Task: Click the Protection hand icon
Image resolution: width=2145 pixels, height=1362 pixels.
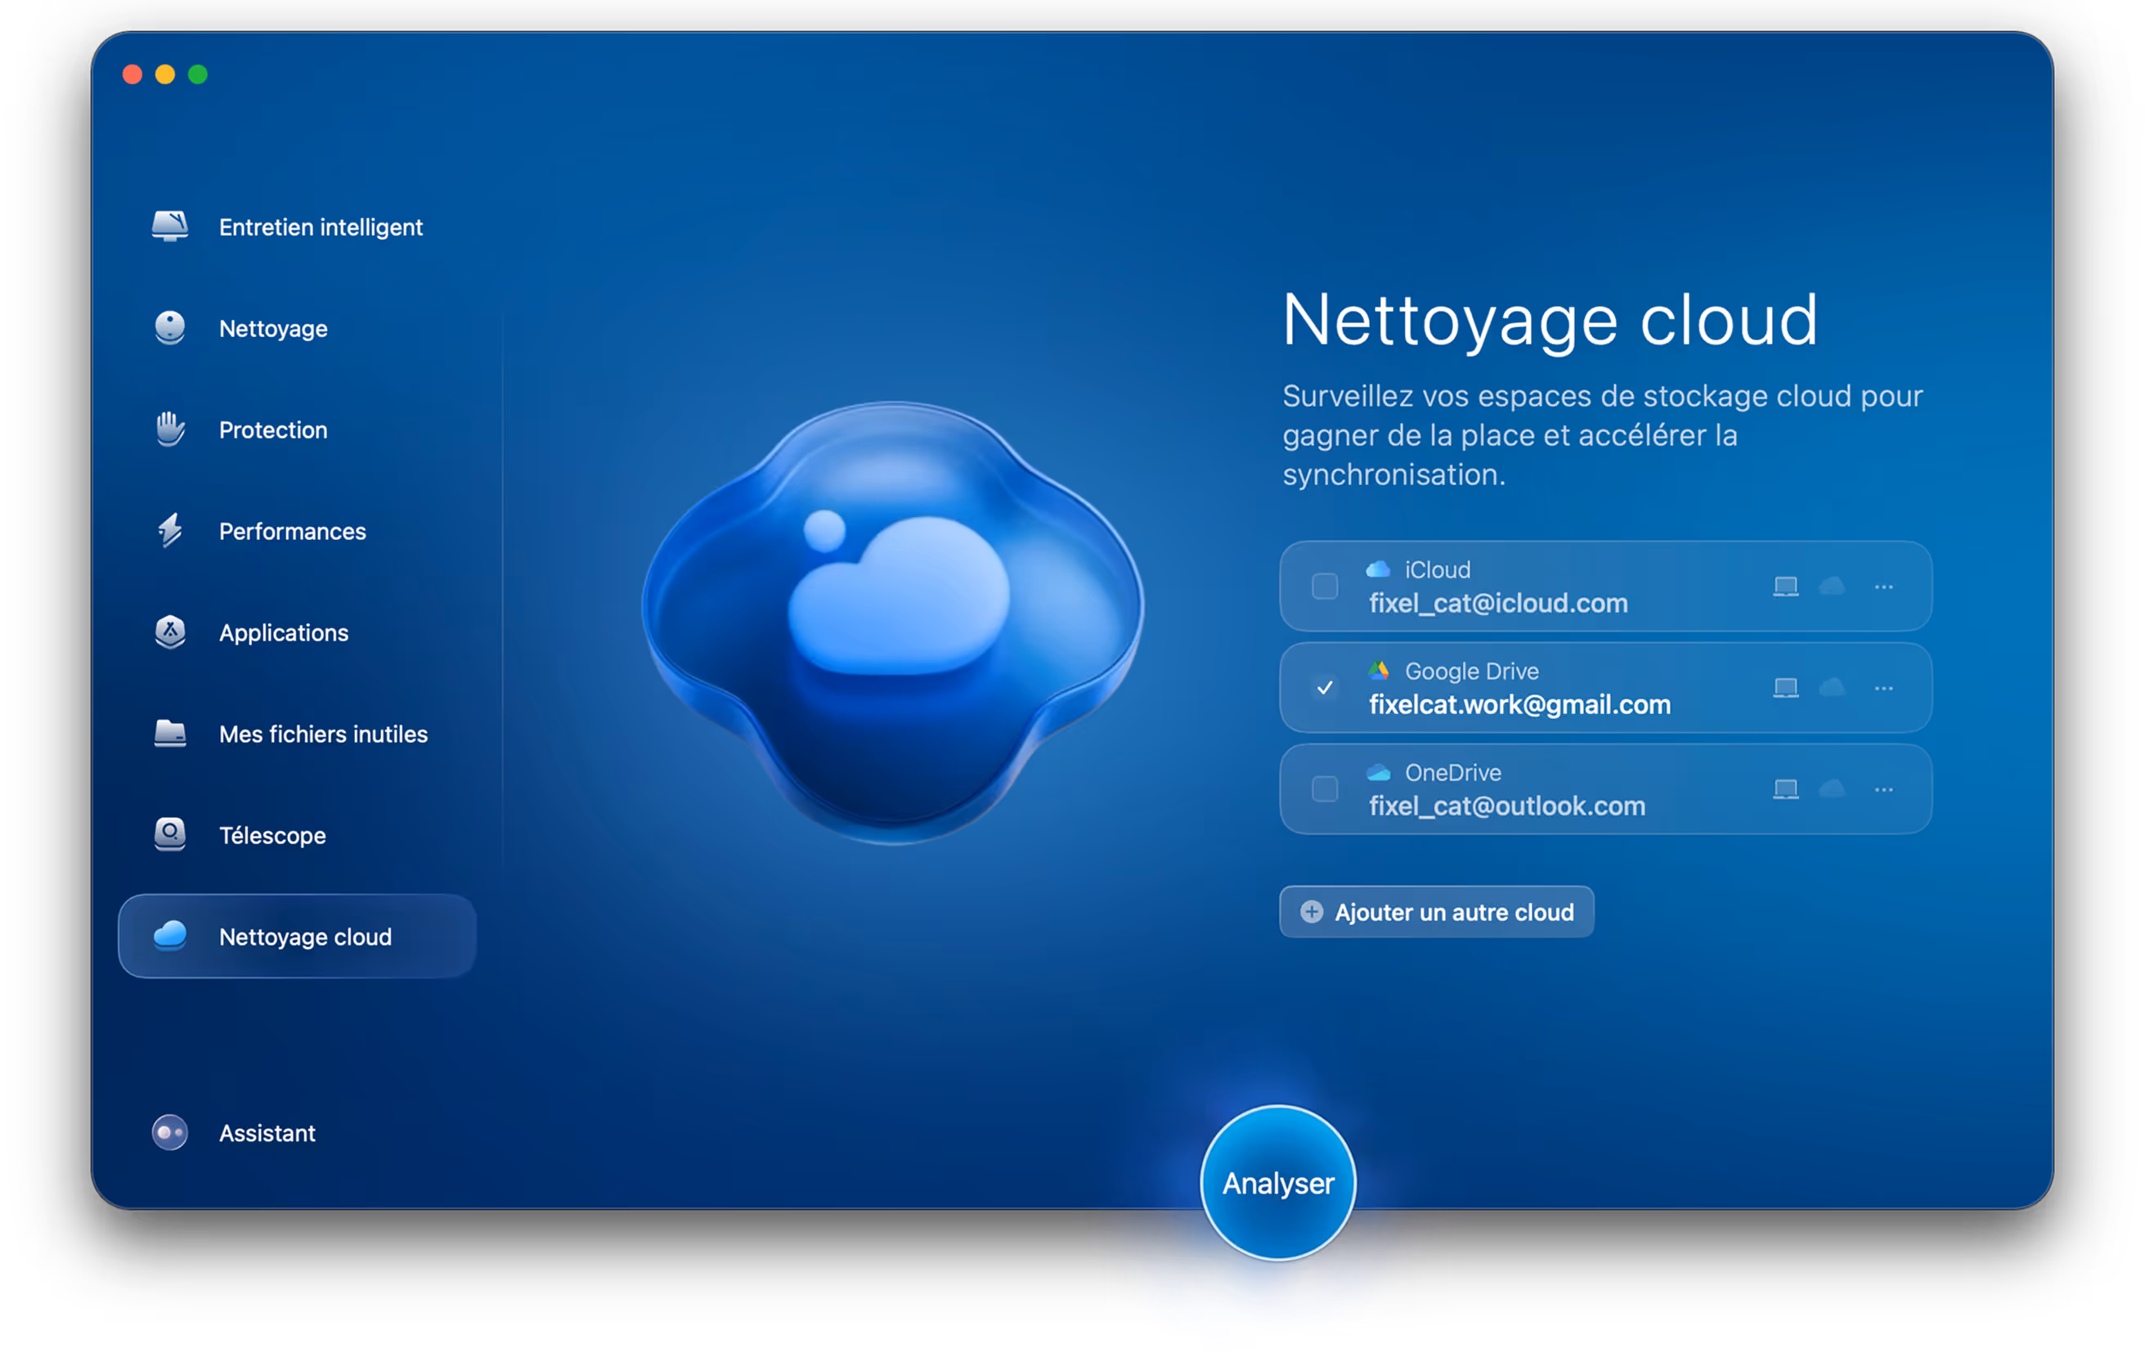Action: click(169, 429)
